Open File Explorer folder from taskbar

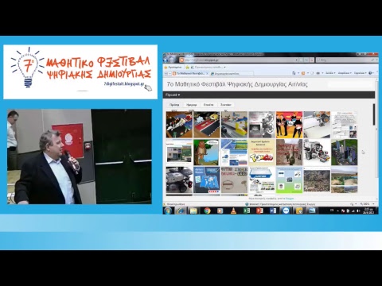tap(193, 211)
